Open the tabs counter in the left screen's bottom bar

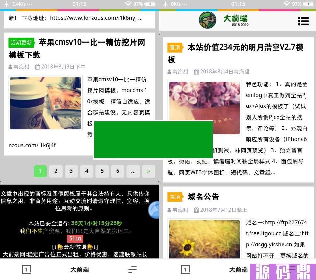[26, 269]
